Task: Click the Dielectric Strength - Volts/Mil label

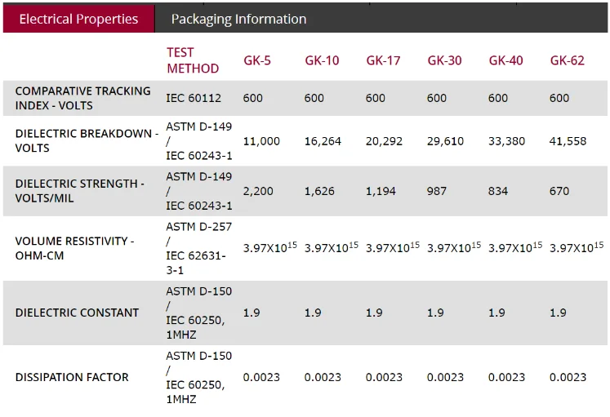Action: tap(79, 191)
